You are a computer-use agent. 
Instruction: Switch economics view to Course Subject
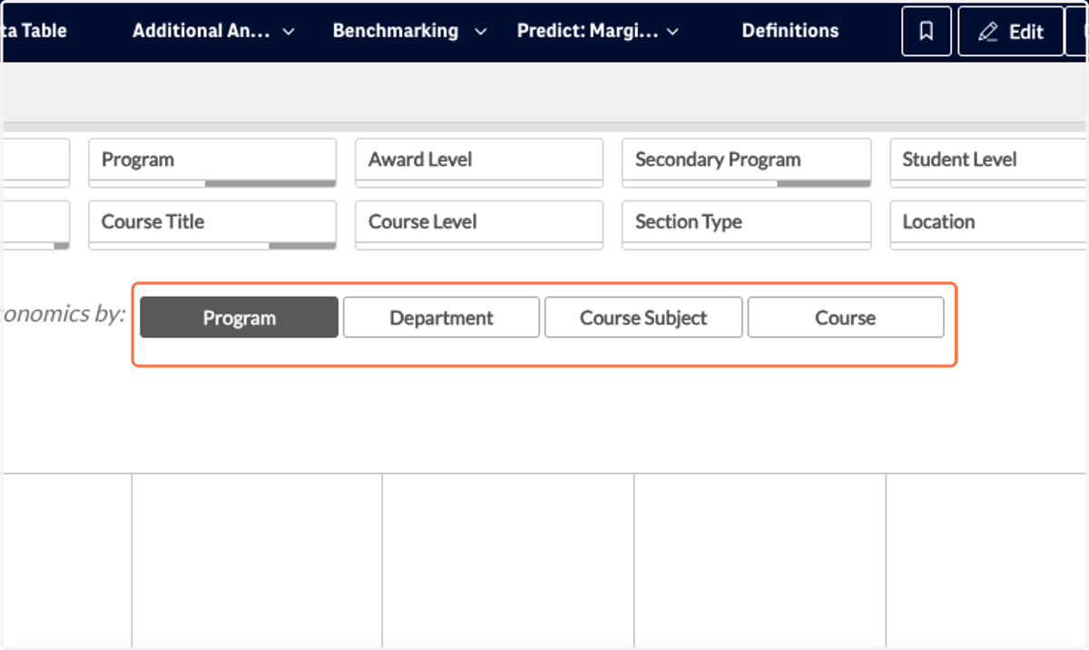coord(643,318)
